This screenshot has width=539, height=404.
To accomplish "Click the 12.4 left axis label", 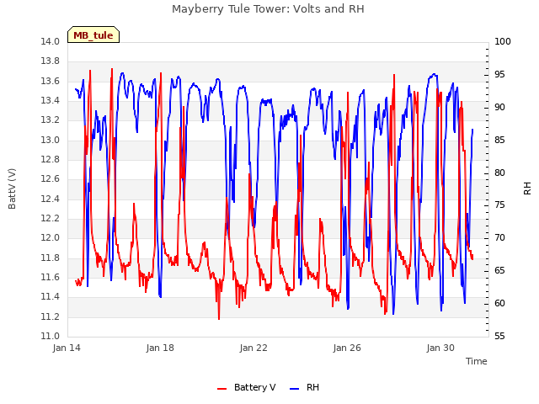I will coord(51,199).
